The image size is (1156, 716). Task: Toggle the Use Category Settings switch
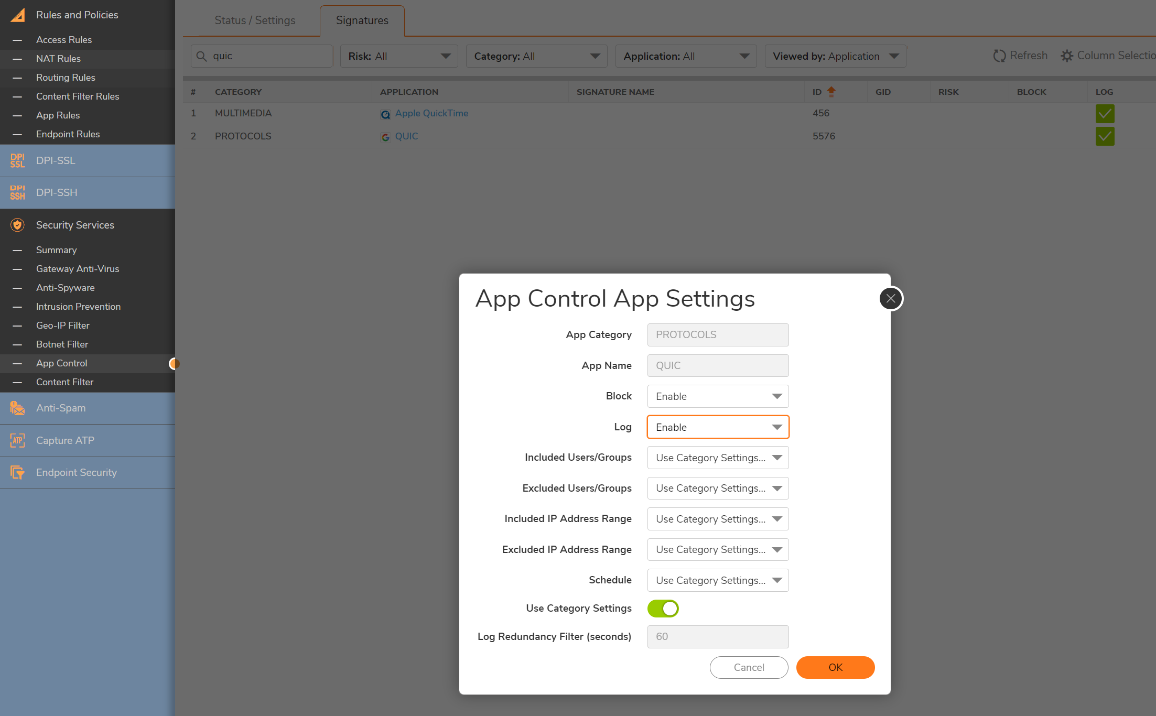click(663, 609)
